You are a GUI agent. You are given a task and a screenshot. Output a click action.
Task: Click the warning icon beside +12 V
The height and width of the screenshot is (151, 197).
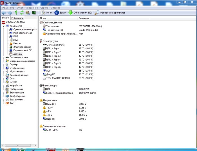click(44, 115)
